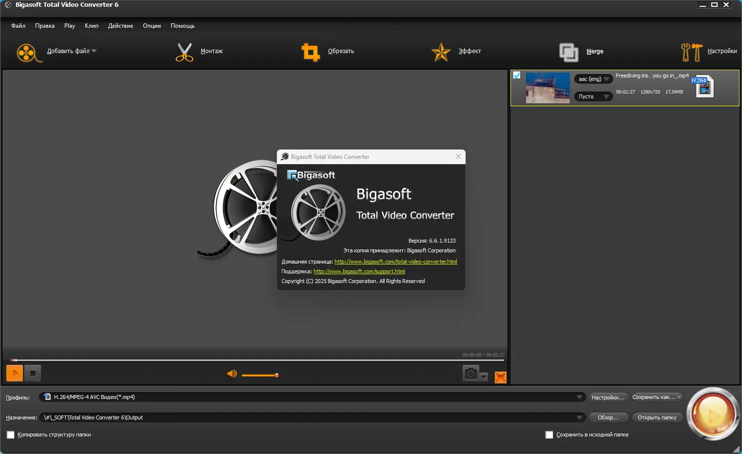
Task: Click the H.264 output format file icon
Action: pos(703,86)
